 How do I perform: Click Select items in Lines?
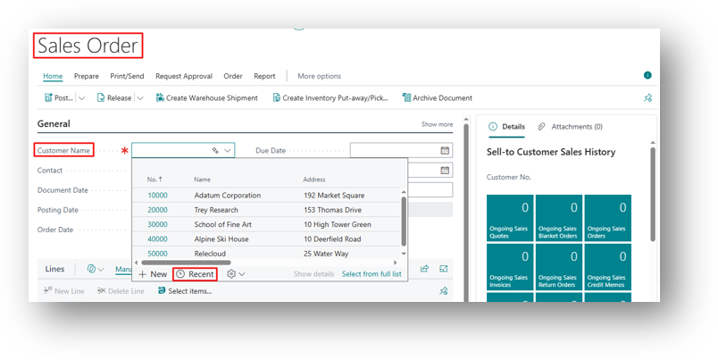click(x=185, y=291)
